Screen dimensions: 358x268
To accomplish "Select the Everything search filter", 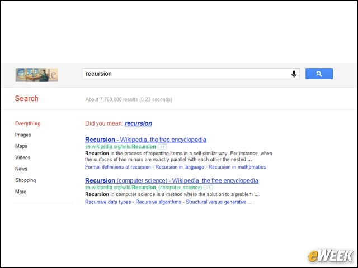I will 28,123.
